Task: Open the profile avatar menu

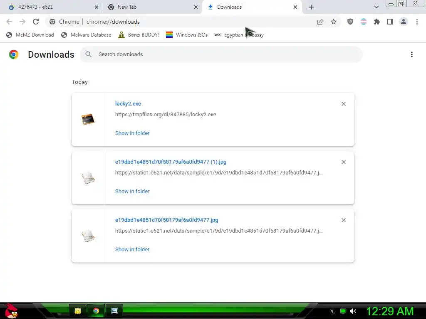Action: 404,22
